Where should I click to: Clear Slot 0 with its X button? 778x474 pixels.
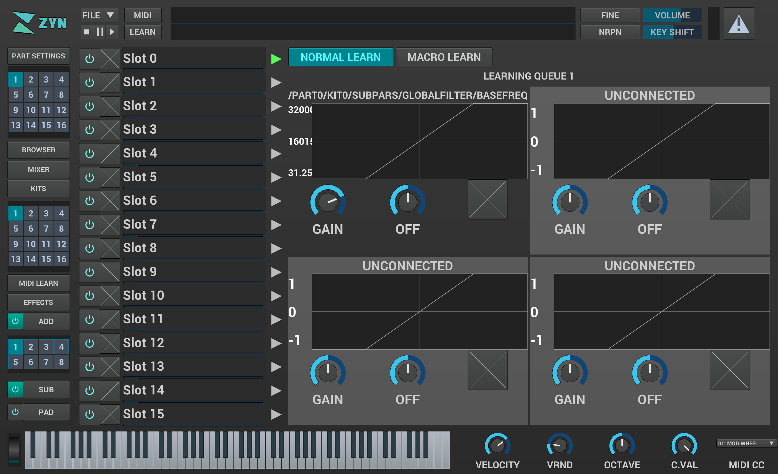click(x=110, y=59)
